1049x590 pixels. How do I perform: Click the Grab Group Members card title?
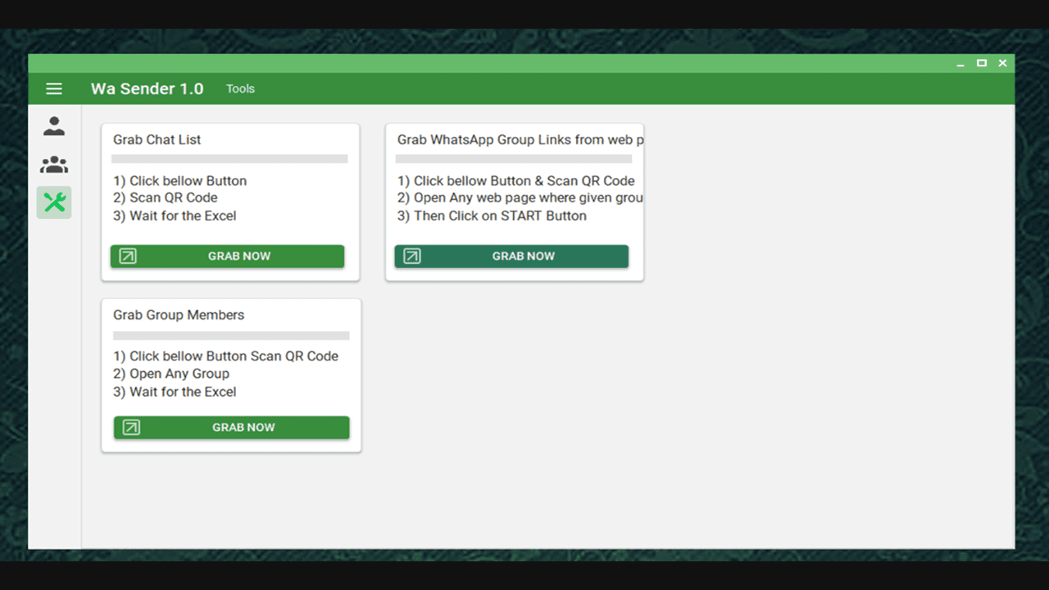(179, 315)
